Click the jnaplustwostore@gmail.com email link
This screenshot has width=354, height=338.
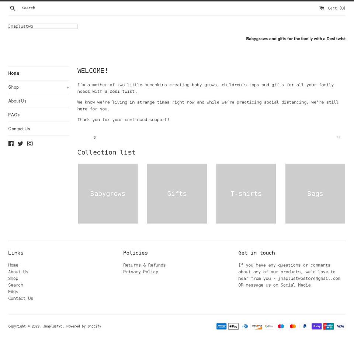click(x=309, y=278)
